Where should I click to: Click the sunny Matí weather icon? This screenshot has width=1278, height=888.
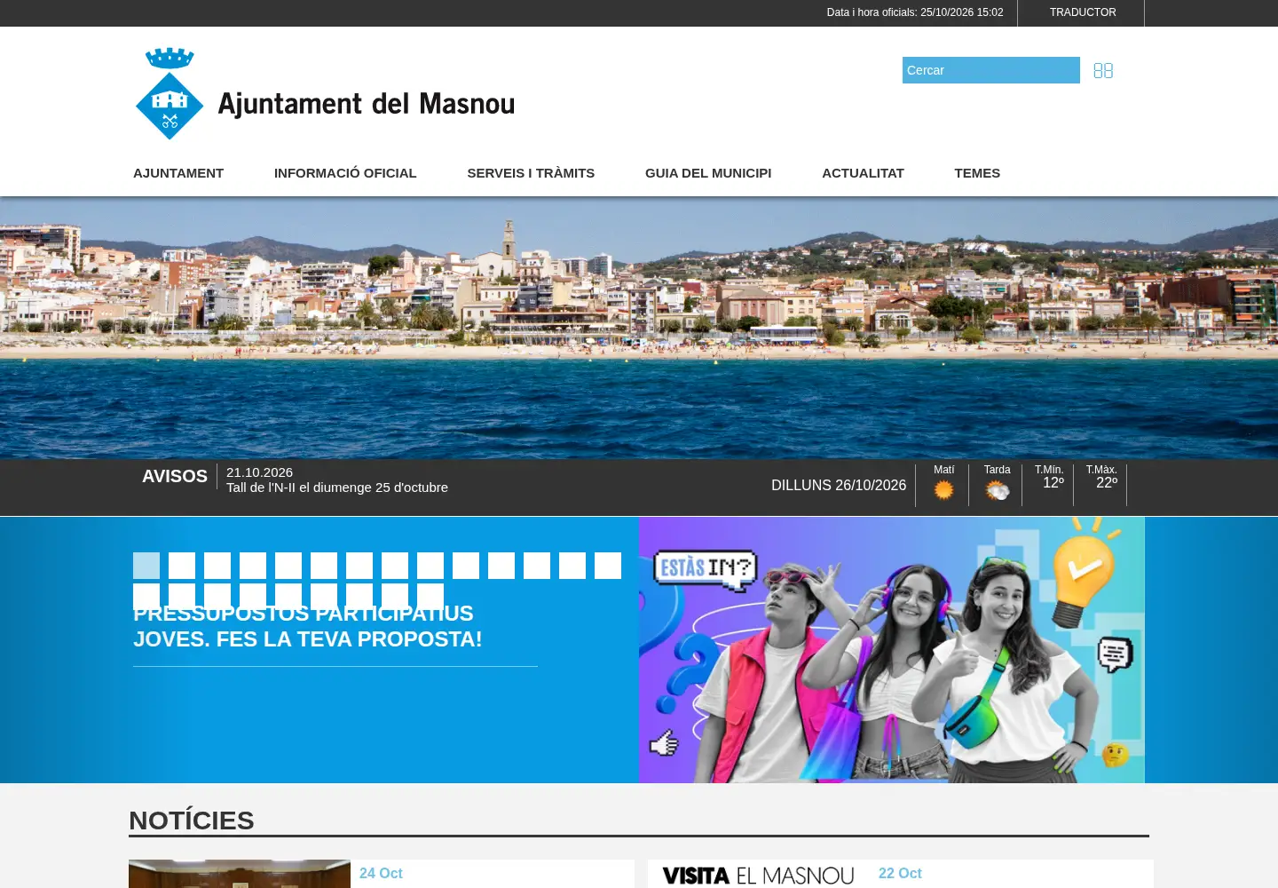coord(943,490)
